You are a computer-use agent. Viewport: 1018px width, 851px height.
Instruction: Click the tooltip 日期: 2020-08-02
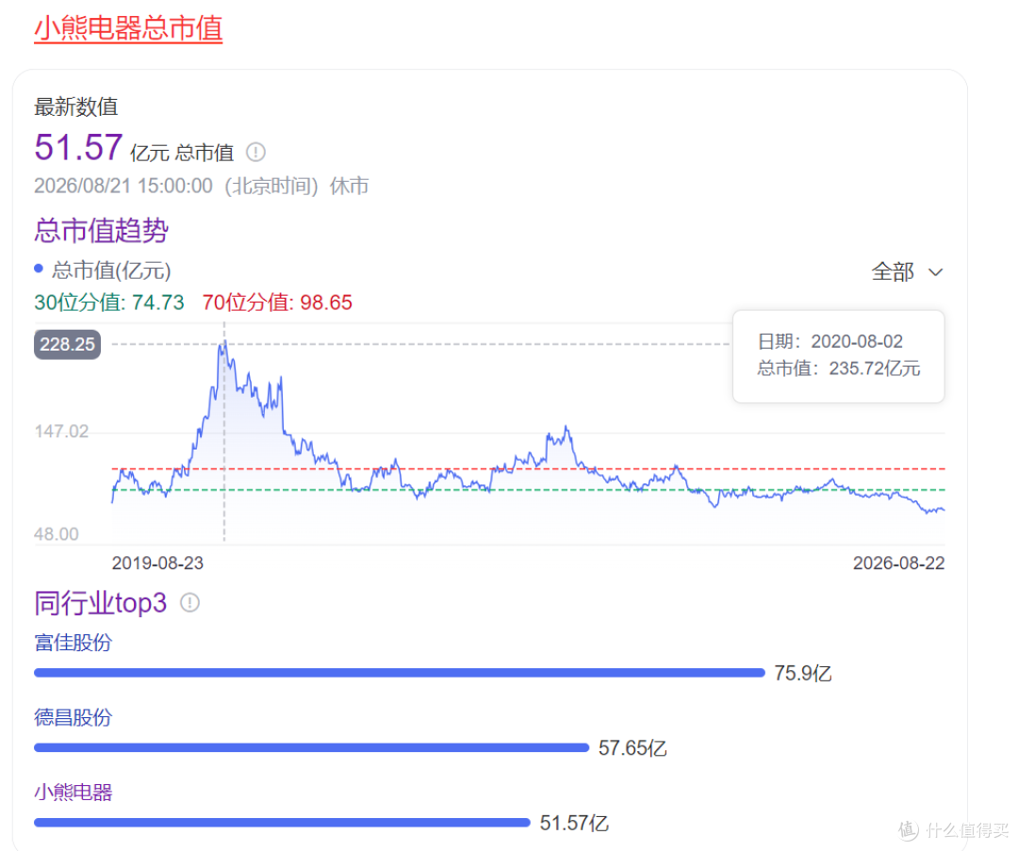830,341
